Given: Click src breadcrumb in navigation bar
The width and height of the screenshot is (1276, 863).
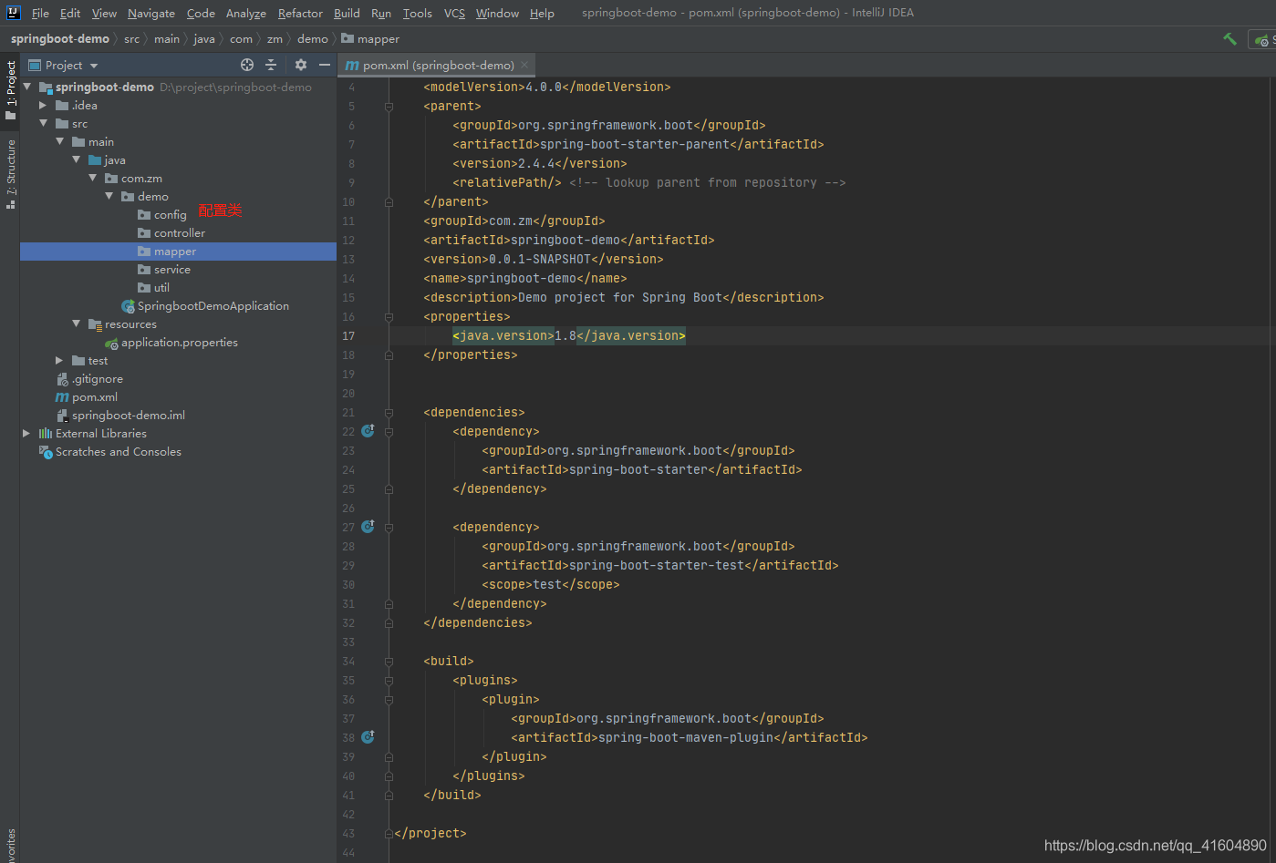Looking at the screenshot, I should (x=131, y=39).
